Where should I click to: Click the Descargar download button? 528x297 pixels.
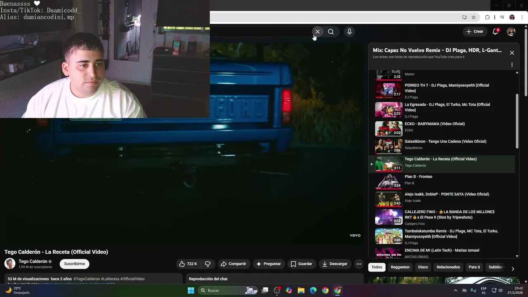point(335,264)
